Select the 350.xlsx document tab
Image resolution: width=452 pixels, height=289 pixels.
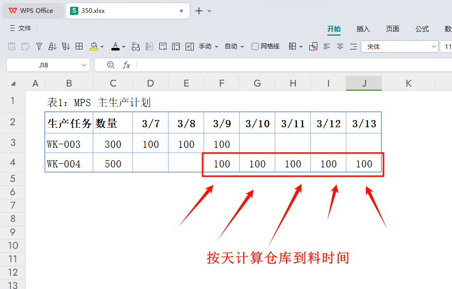pyautogui.click(x=128, y=11)
